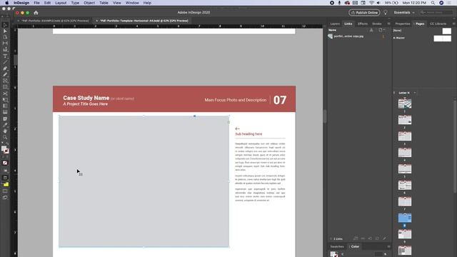Open the Object menu
This screenshot has width=457, height=257.
89,3
